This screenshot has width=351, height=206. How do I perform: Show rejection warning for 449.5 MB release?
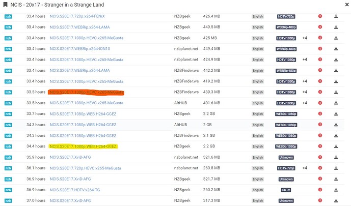click(x=320, y=27)
